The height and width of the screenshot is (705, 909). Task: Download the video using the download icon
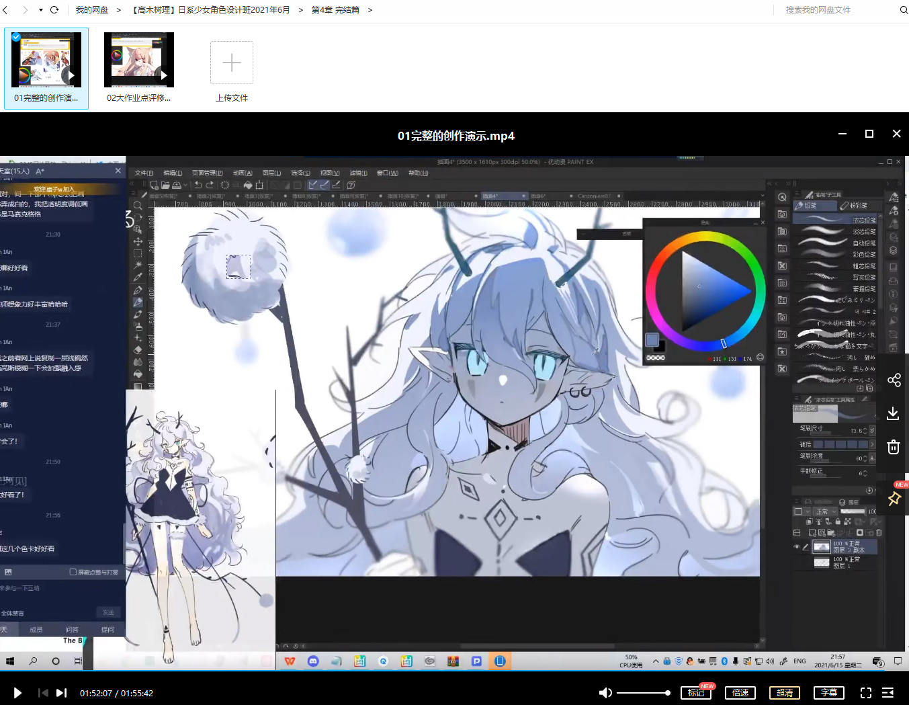(x=893, y=413)
